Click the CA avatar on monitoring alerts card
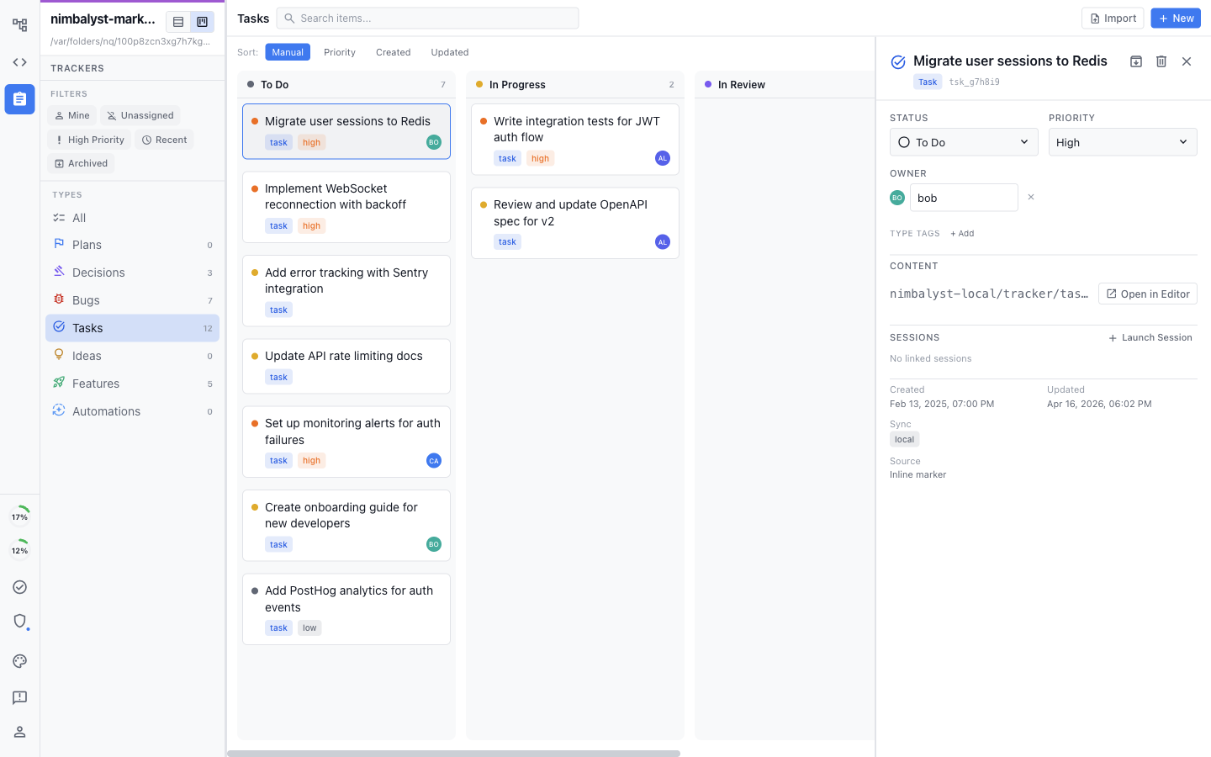This screenshot has width=1211, height=757. tap(434, 461)
